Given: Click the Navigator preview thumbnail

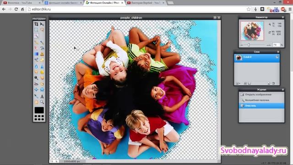Looking at the screenshot, I should click(x=252, y=31).
